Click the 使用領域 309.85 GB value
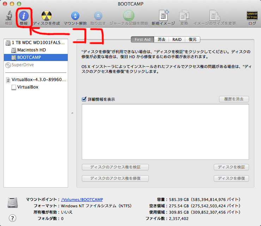The width and height of the screenshot is (261, 226). tap(205, 212)
